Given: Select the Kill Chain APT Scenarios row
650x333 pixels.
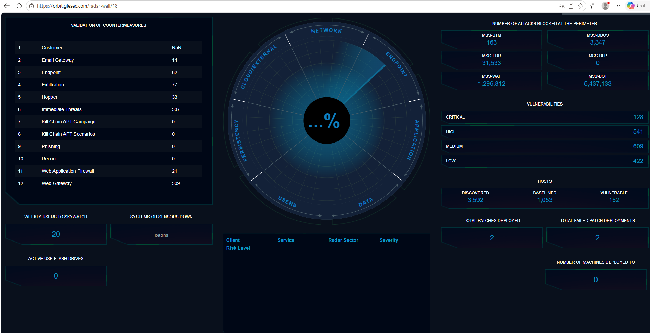Looking at the screenshot, I should pos(109,134).
